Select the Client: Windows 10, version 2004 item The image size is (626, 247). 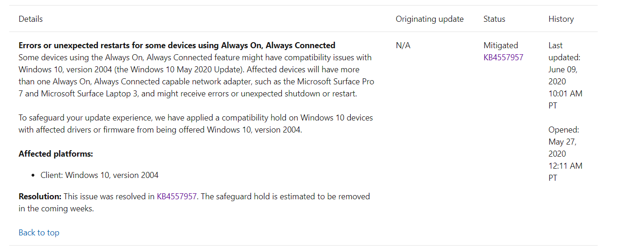tap(99, 175)
